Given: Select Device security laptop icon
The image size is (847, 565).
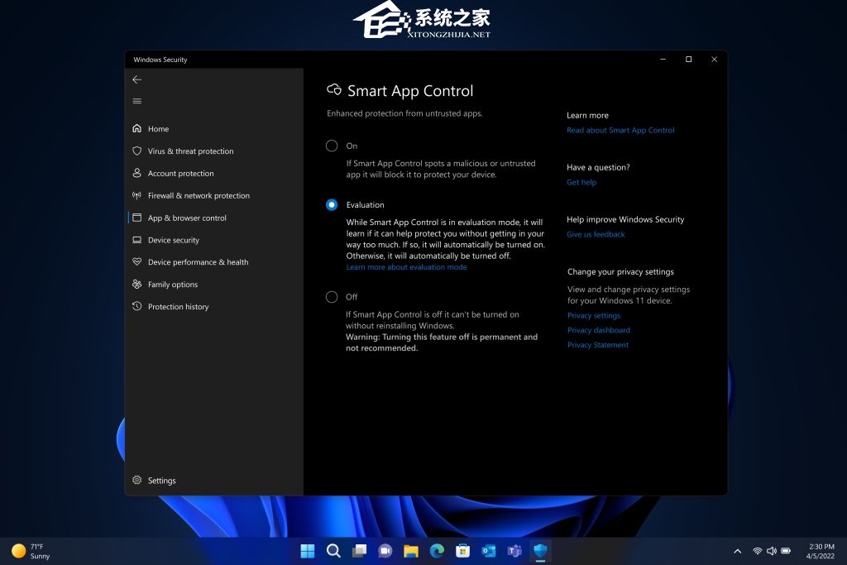Looking at the screenshot, I should click(137, 240).
